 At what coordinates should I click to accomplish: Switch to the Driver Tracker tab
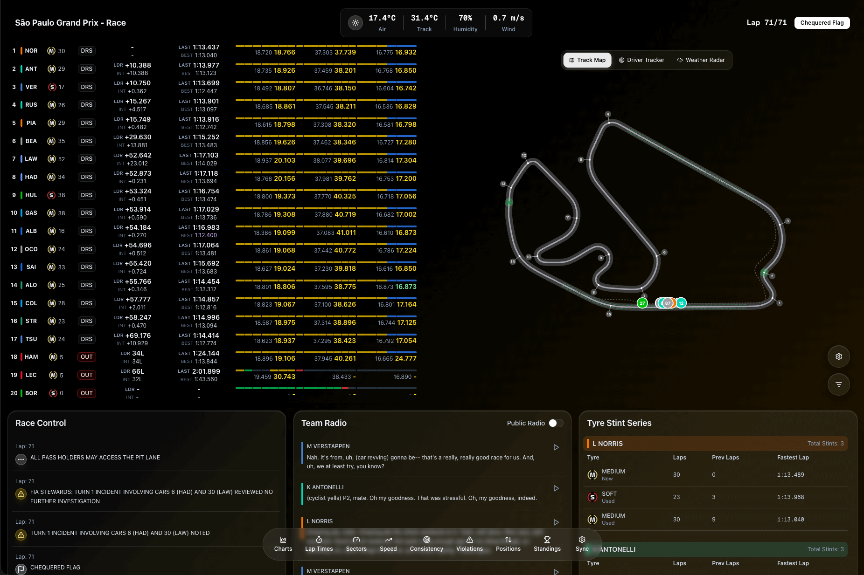pos(641,60)
